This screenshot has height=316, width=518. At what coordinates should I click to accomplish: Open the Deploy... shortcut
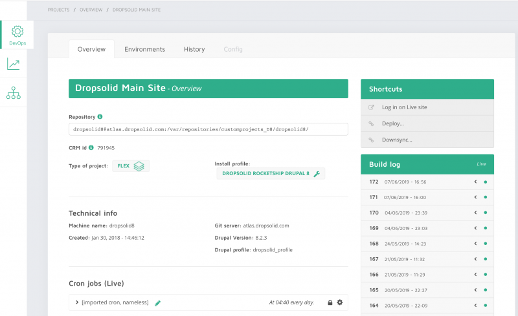pos(427,123)
